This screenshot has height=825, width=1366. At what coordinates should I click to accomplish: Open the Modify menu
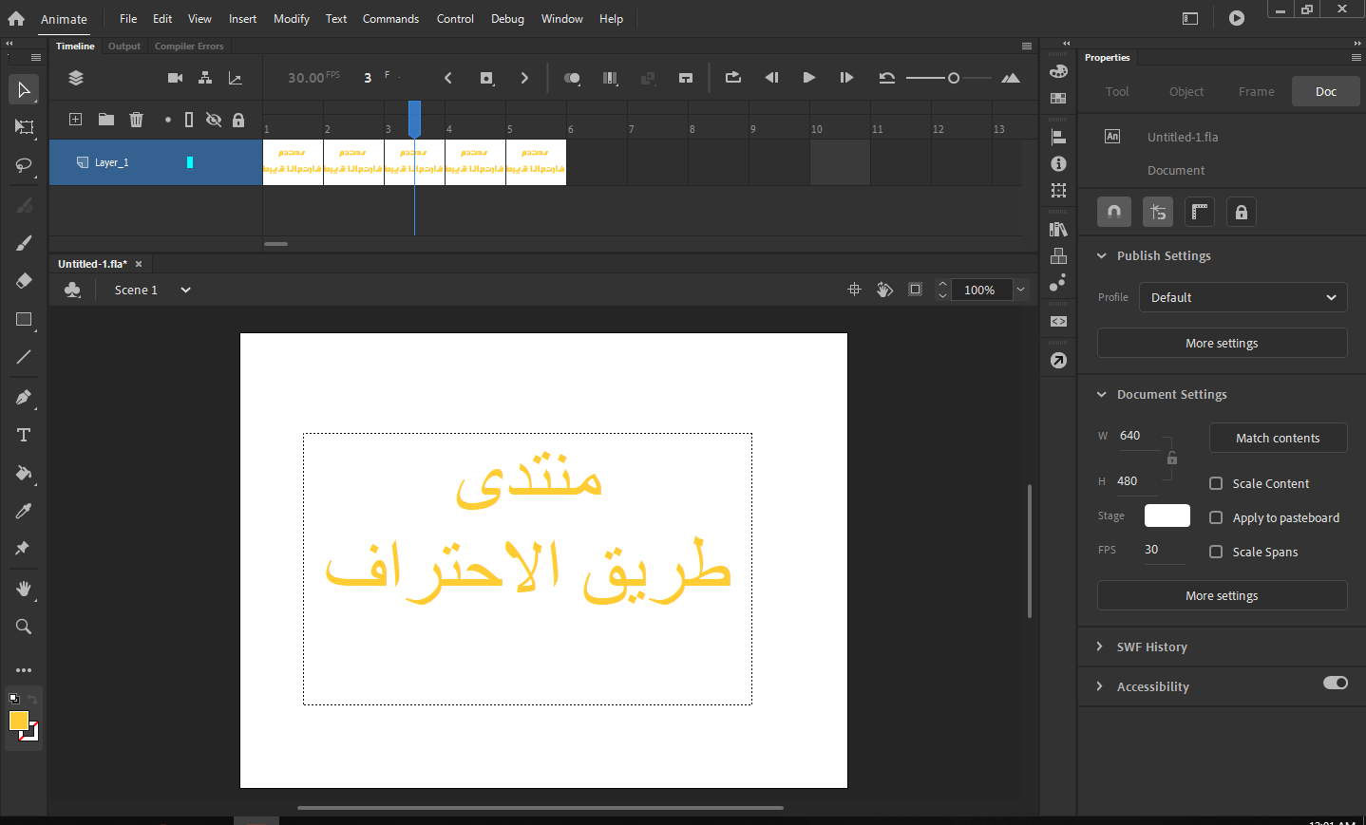[x=291, y=19]
